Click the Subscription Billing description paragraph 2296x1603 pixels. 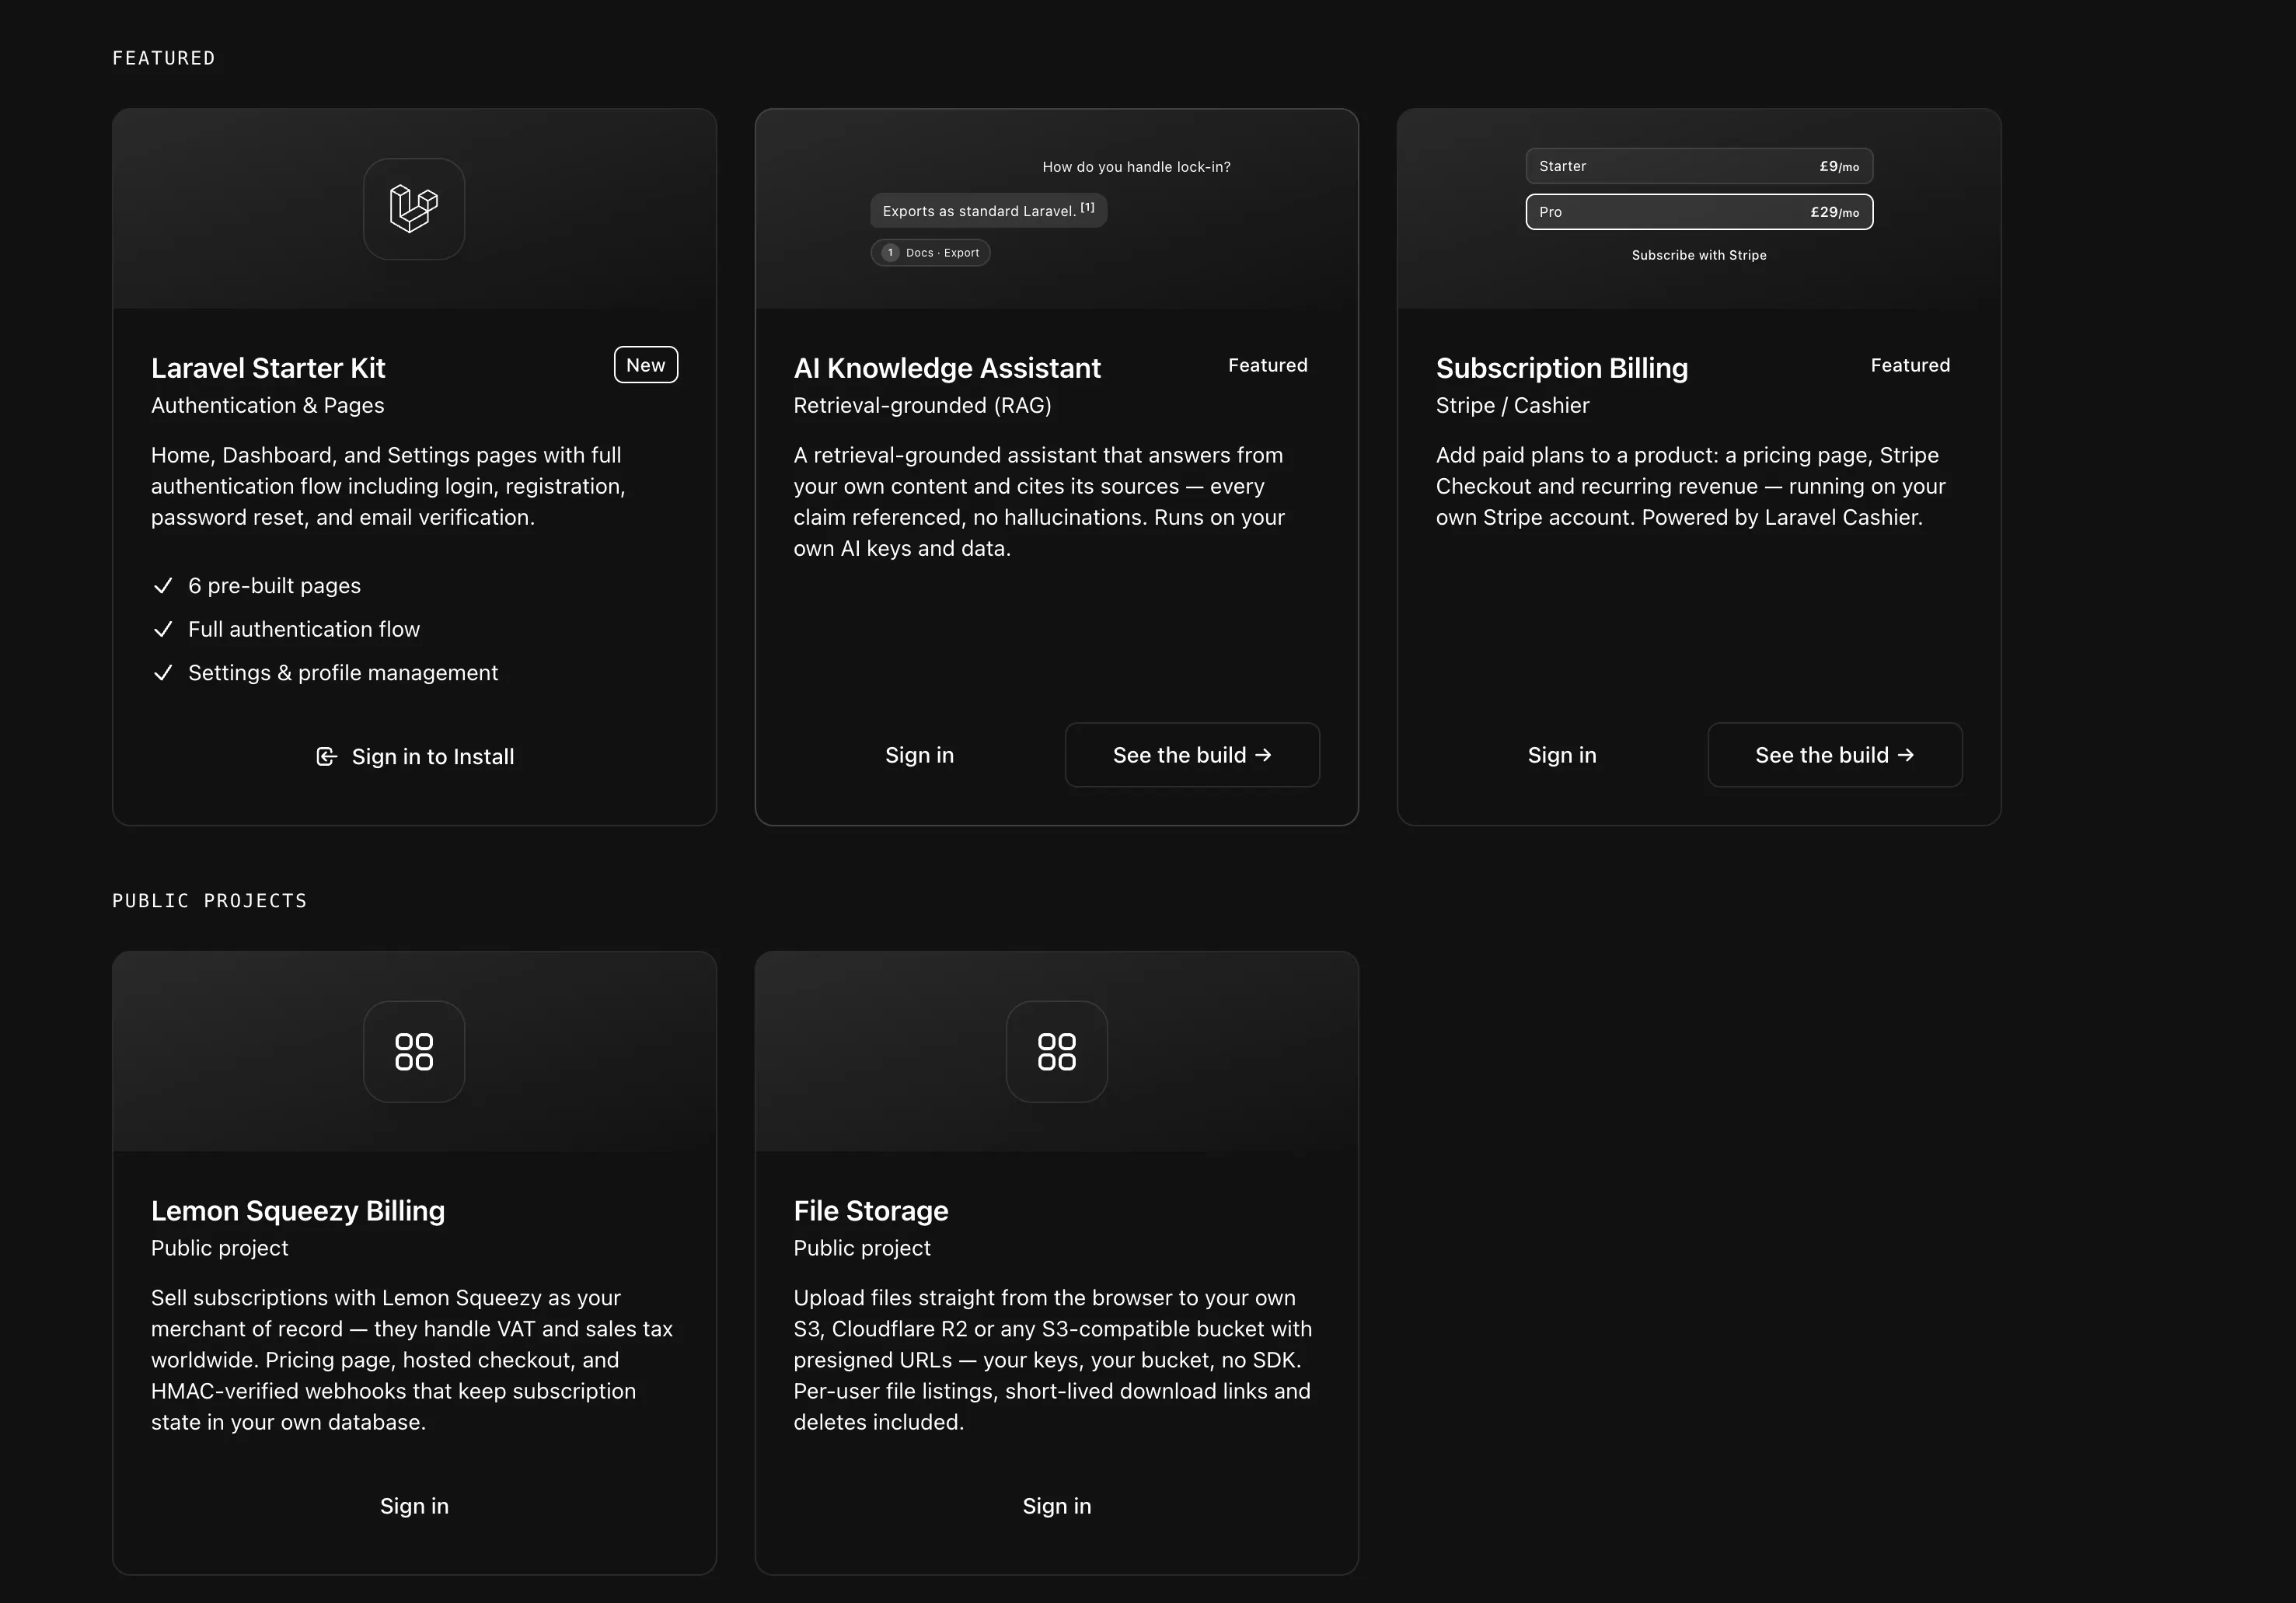[x=1691, y=486]
